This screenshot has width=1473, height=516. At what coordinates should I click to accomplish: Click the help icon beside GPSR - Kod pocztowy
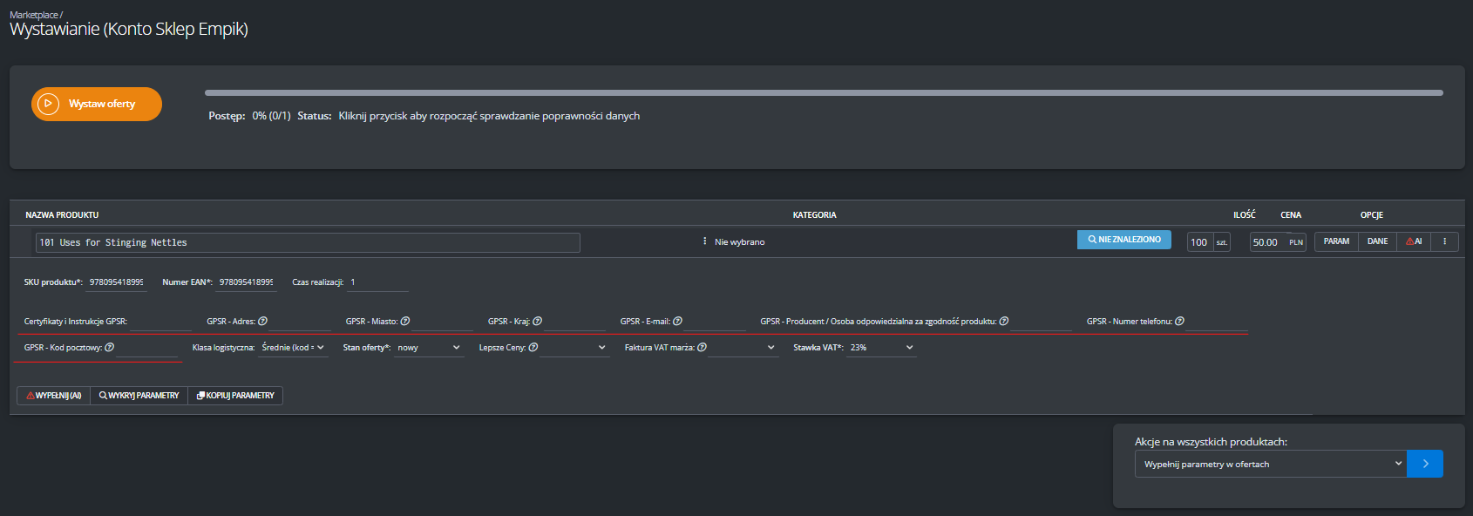109,348
